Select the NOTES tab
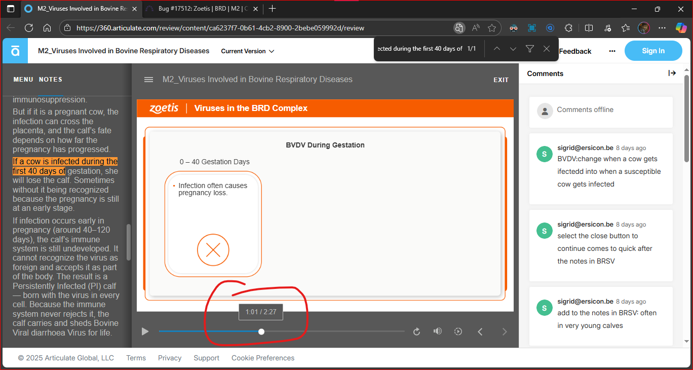 (x=51, y=80)
